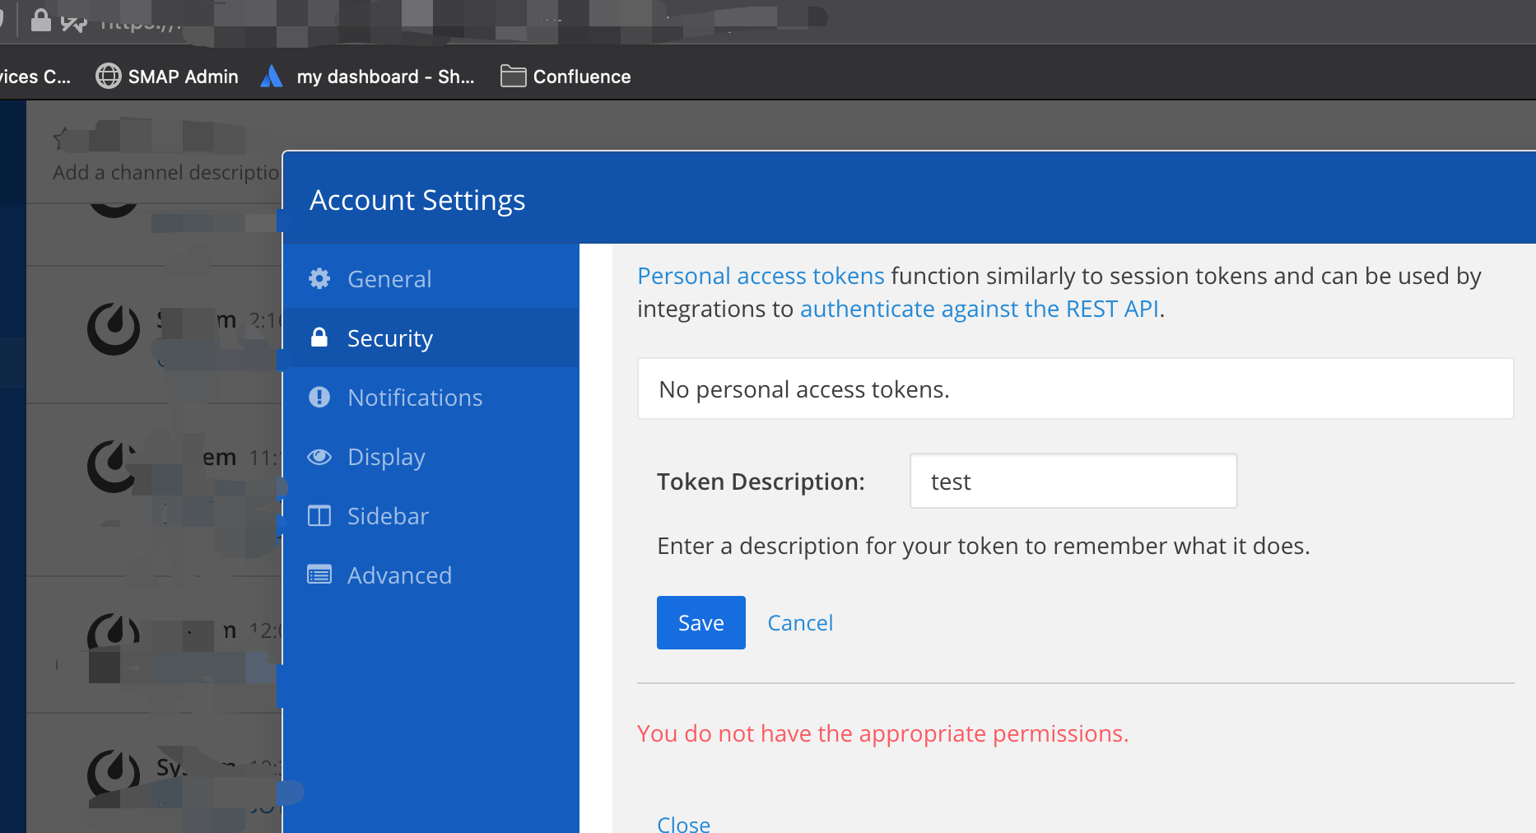1536x833 pixels.
Task: Click the Mattermost system channel avatar
Action: tap(113, 328)
